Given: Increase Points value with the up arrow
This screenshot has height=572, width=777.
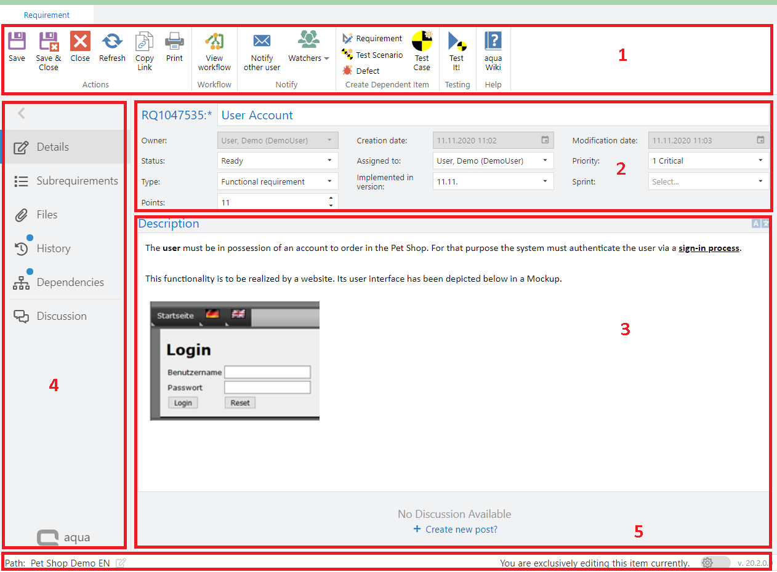Looking at the screenshot, I should 331,198.
